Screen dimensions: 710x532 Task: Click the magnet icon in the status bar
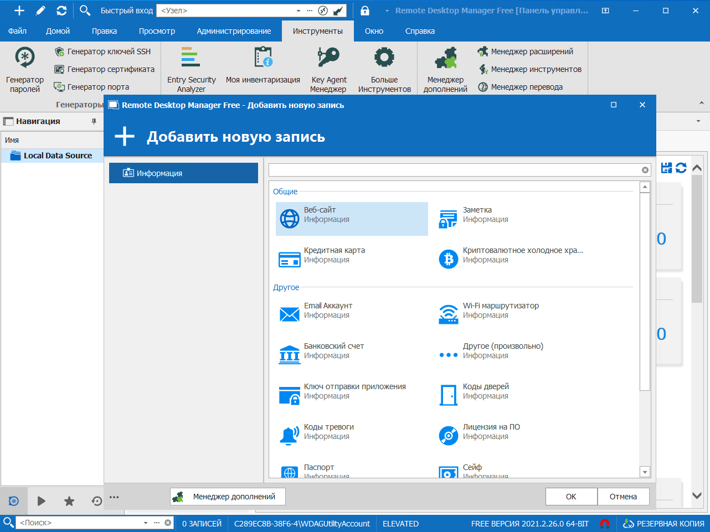[605, 524]
